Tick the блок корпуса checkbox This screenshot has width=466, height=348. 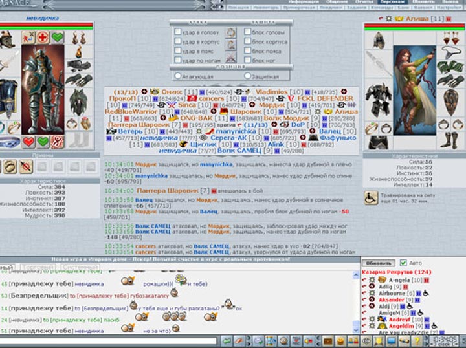click(247, 41)
